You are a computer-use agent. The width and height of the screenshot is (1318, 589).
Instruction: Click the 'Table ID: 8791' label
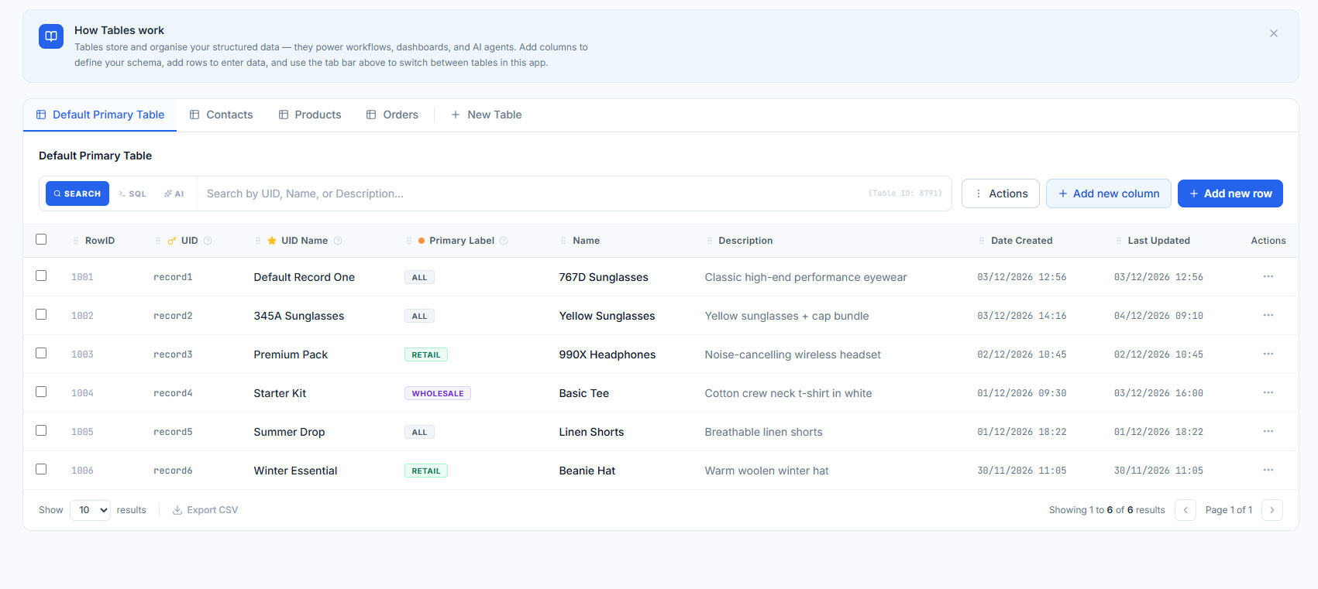[x=905, y=193]
